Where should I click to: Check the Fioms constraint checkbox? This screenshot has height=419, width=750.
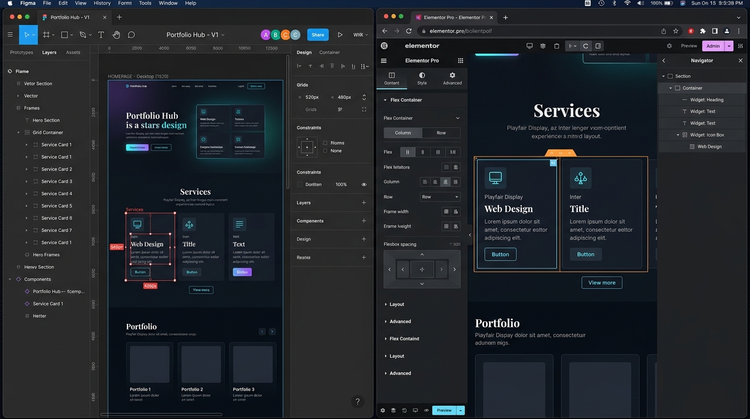click(x=325, y=143)
